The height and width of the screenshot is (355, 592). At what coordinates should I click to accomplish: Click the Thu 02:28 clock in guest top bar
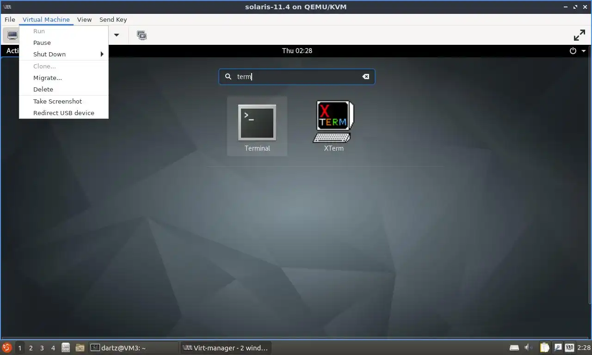[297, 51]
